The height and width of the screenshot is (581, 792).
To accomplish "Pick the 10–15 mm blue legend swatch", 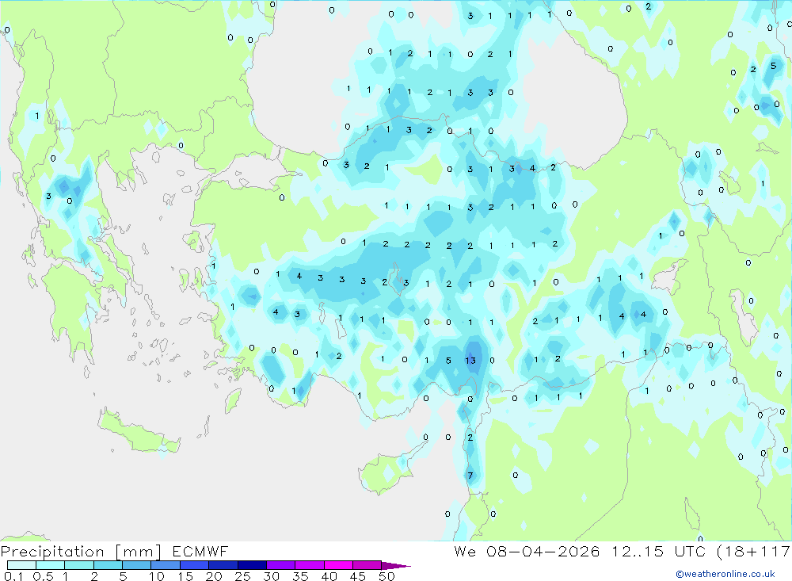I will pos(166,565).
